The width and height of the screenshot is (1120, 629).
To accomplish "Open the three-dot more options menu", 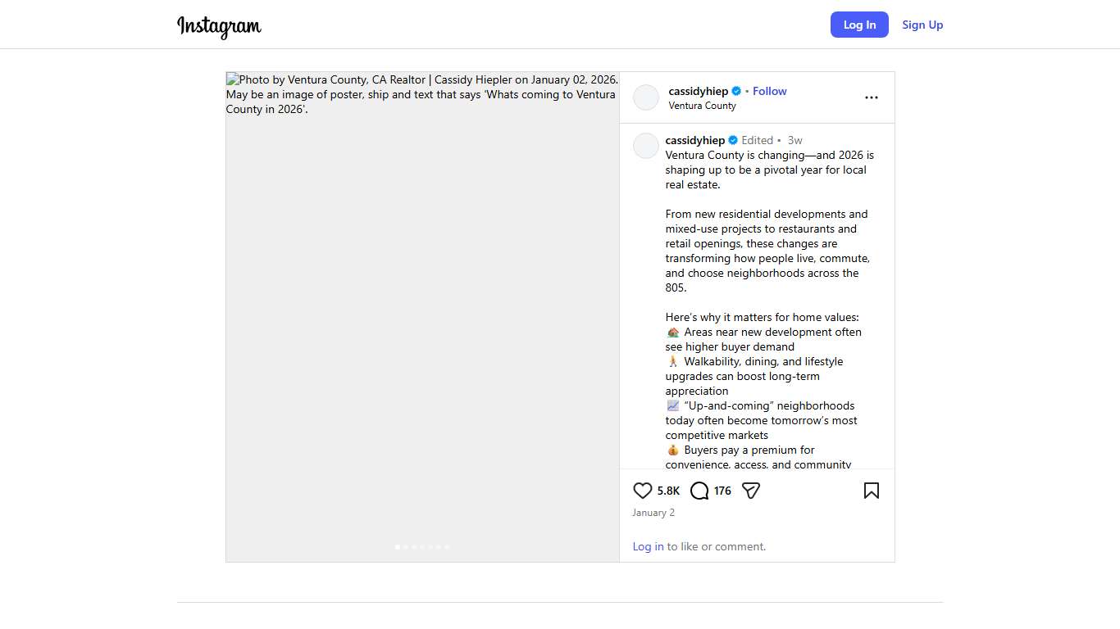I will [871, 97].
